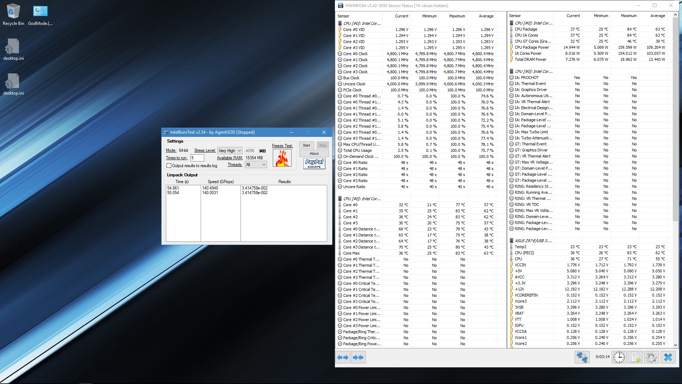The image size is (682, 384).
Task: Click the left panel Maximum column header
Action: (453, 16)
